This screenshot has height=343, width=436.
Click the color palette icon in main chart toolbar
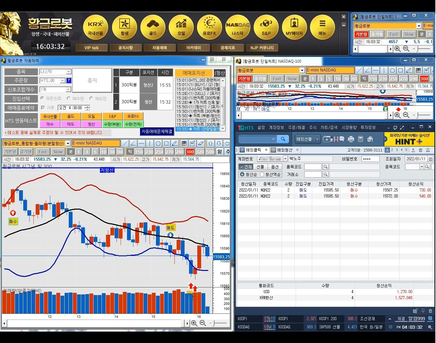tap(184, 143)
